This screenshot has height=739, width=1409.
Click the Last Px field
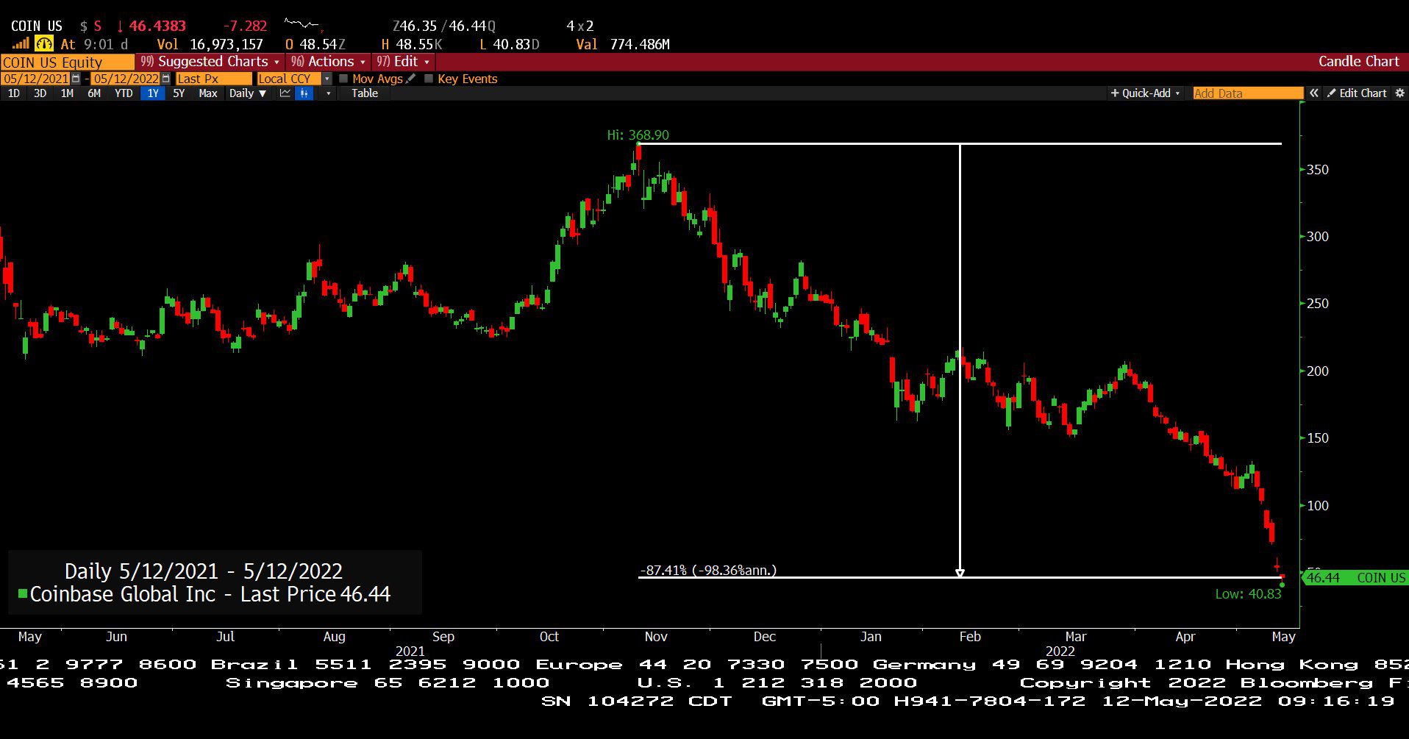tap(213, 79)
